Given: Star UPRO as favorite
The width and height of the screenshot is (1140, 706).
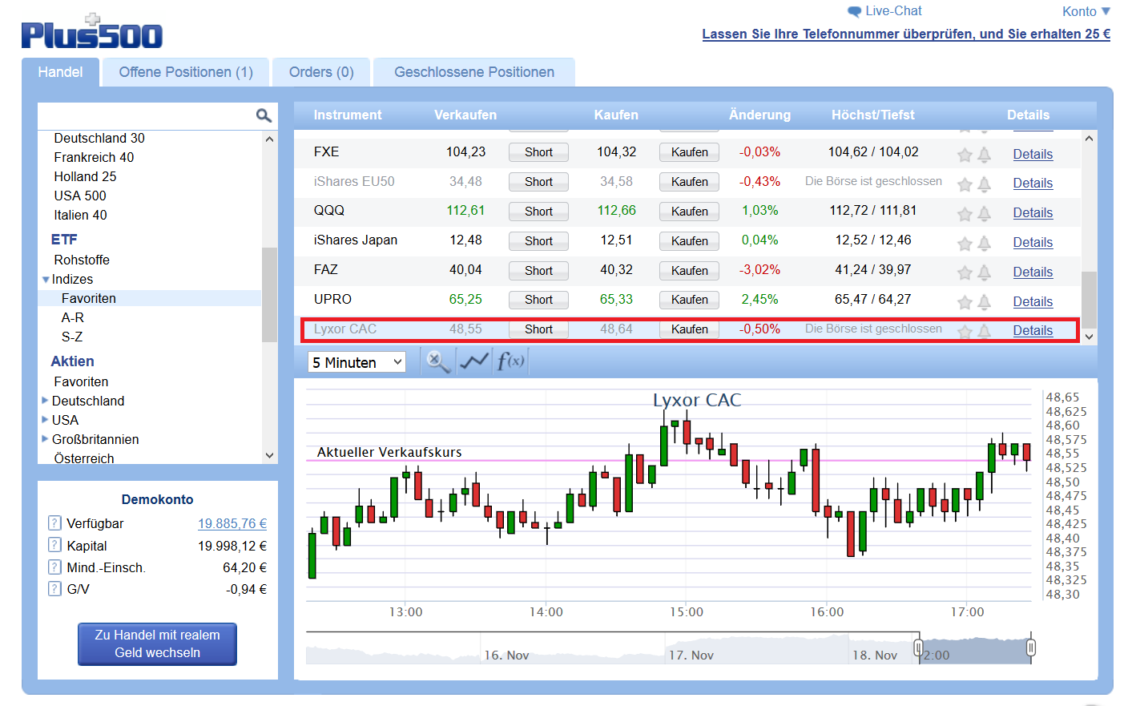Looking at the screenshot, I should 965,302.
